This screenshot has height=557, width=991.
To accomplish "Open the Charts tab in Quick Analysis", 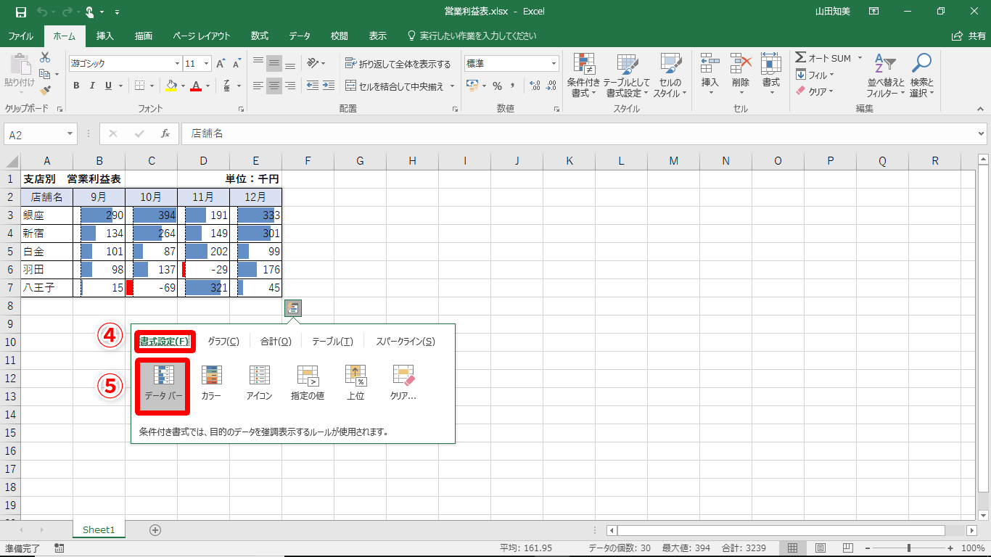I will (223, 342).
